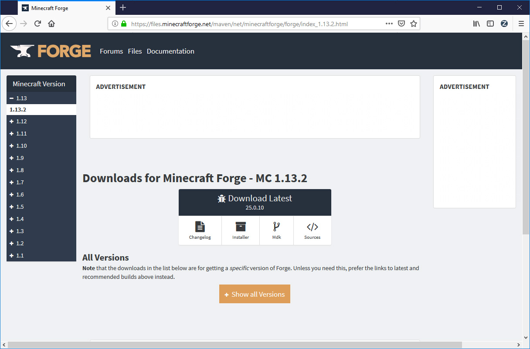
Task: Click Show all Versions button
Action: tap(255, 294)
